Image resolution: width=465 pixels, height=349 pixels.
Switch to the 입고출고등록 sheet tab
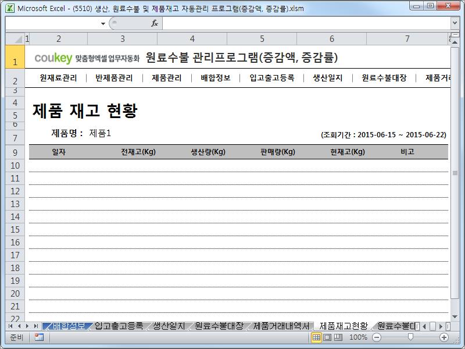tap(119, 326)
